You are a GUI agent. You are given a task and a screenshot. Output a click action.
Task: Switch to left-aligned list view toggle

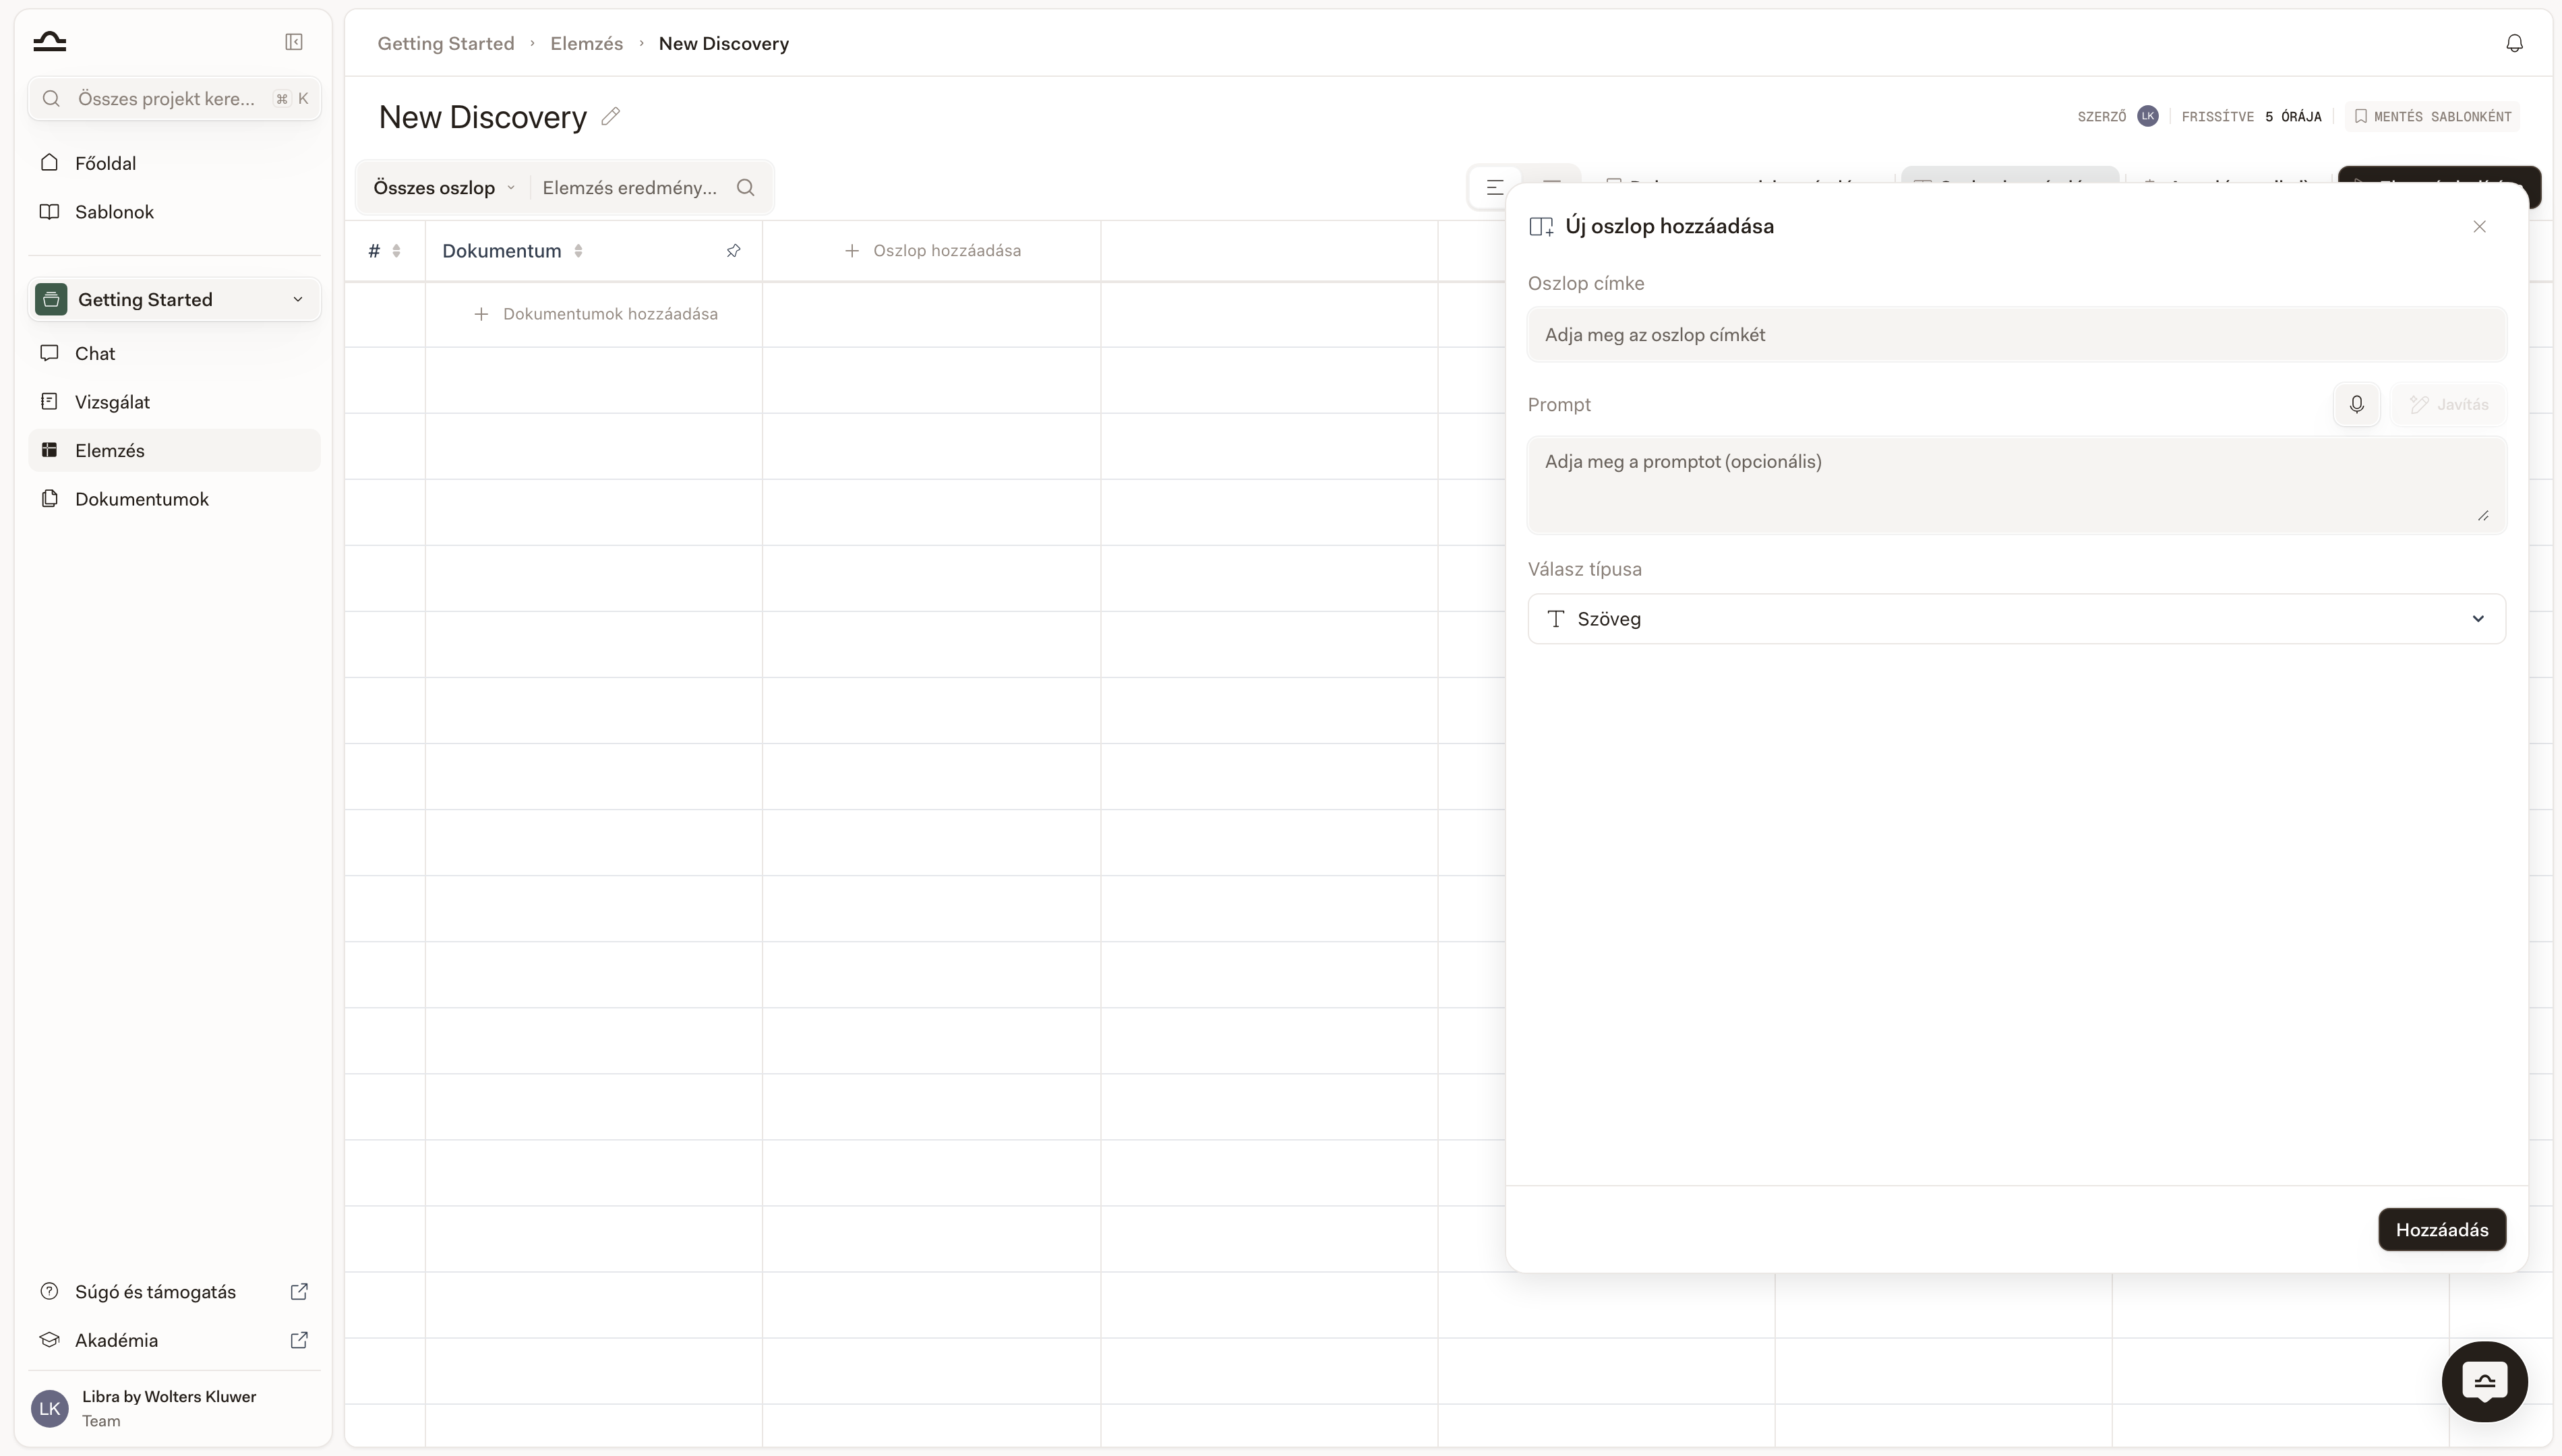pos(1495,187)
